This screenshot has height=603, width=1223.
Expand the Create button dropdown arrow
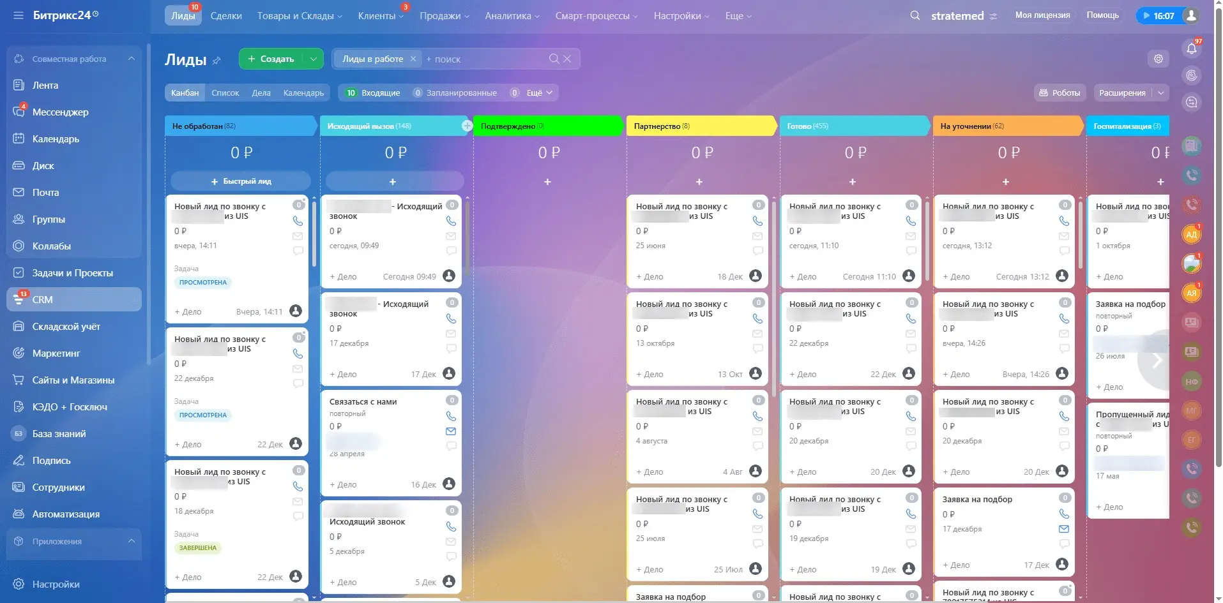pyautogui.click(x=313, y=59)
